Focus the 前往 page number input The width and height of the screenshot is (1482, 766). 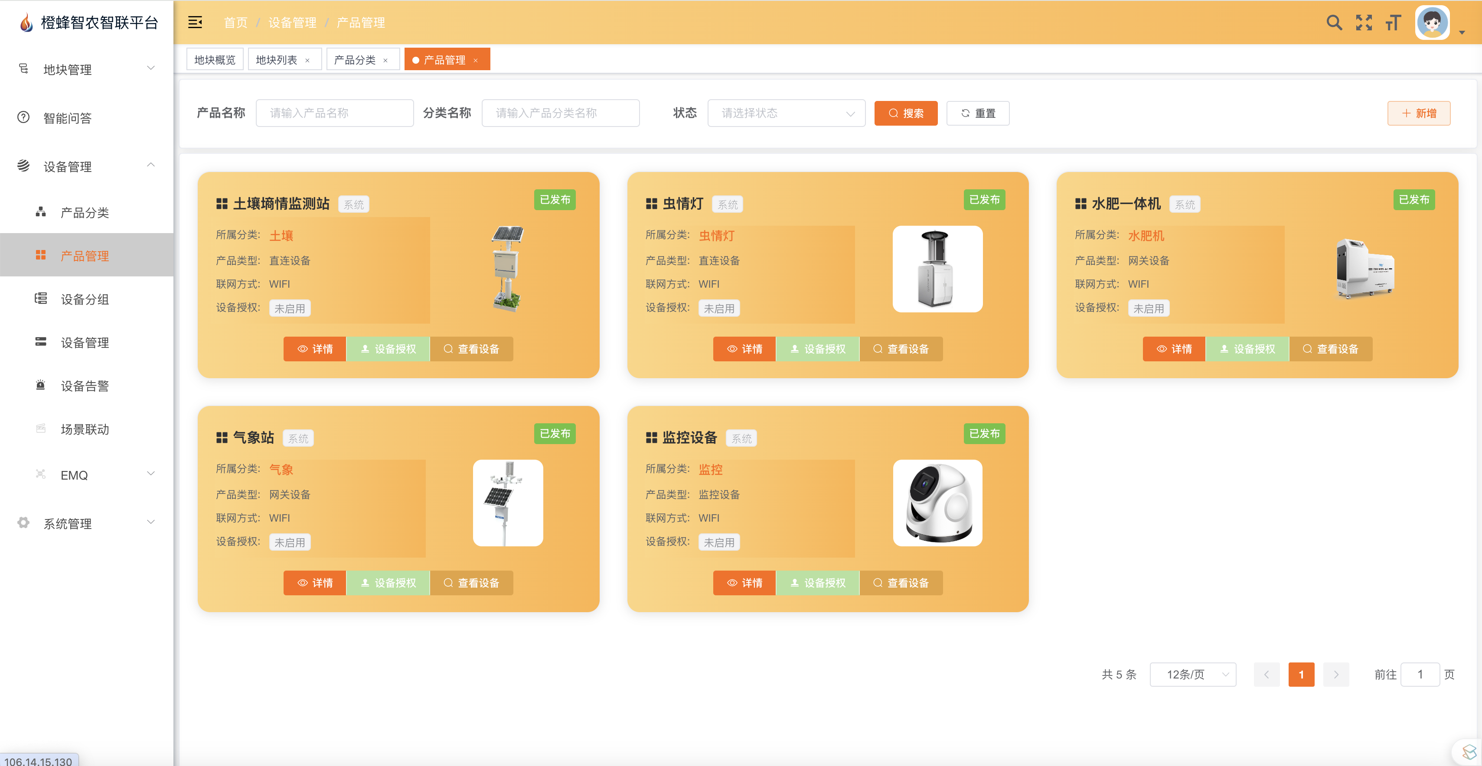click(x=1420, y=674)
